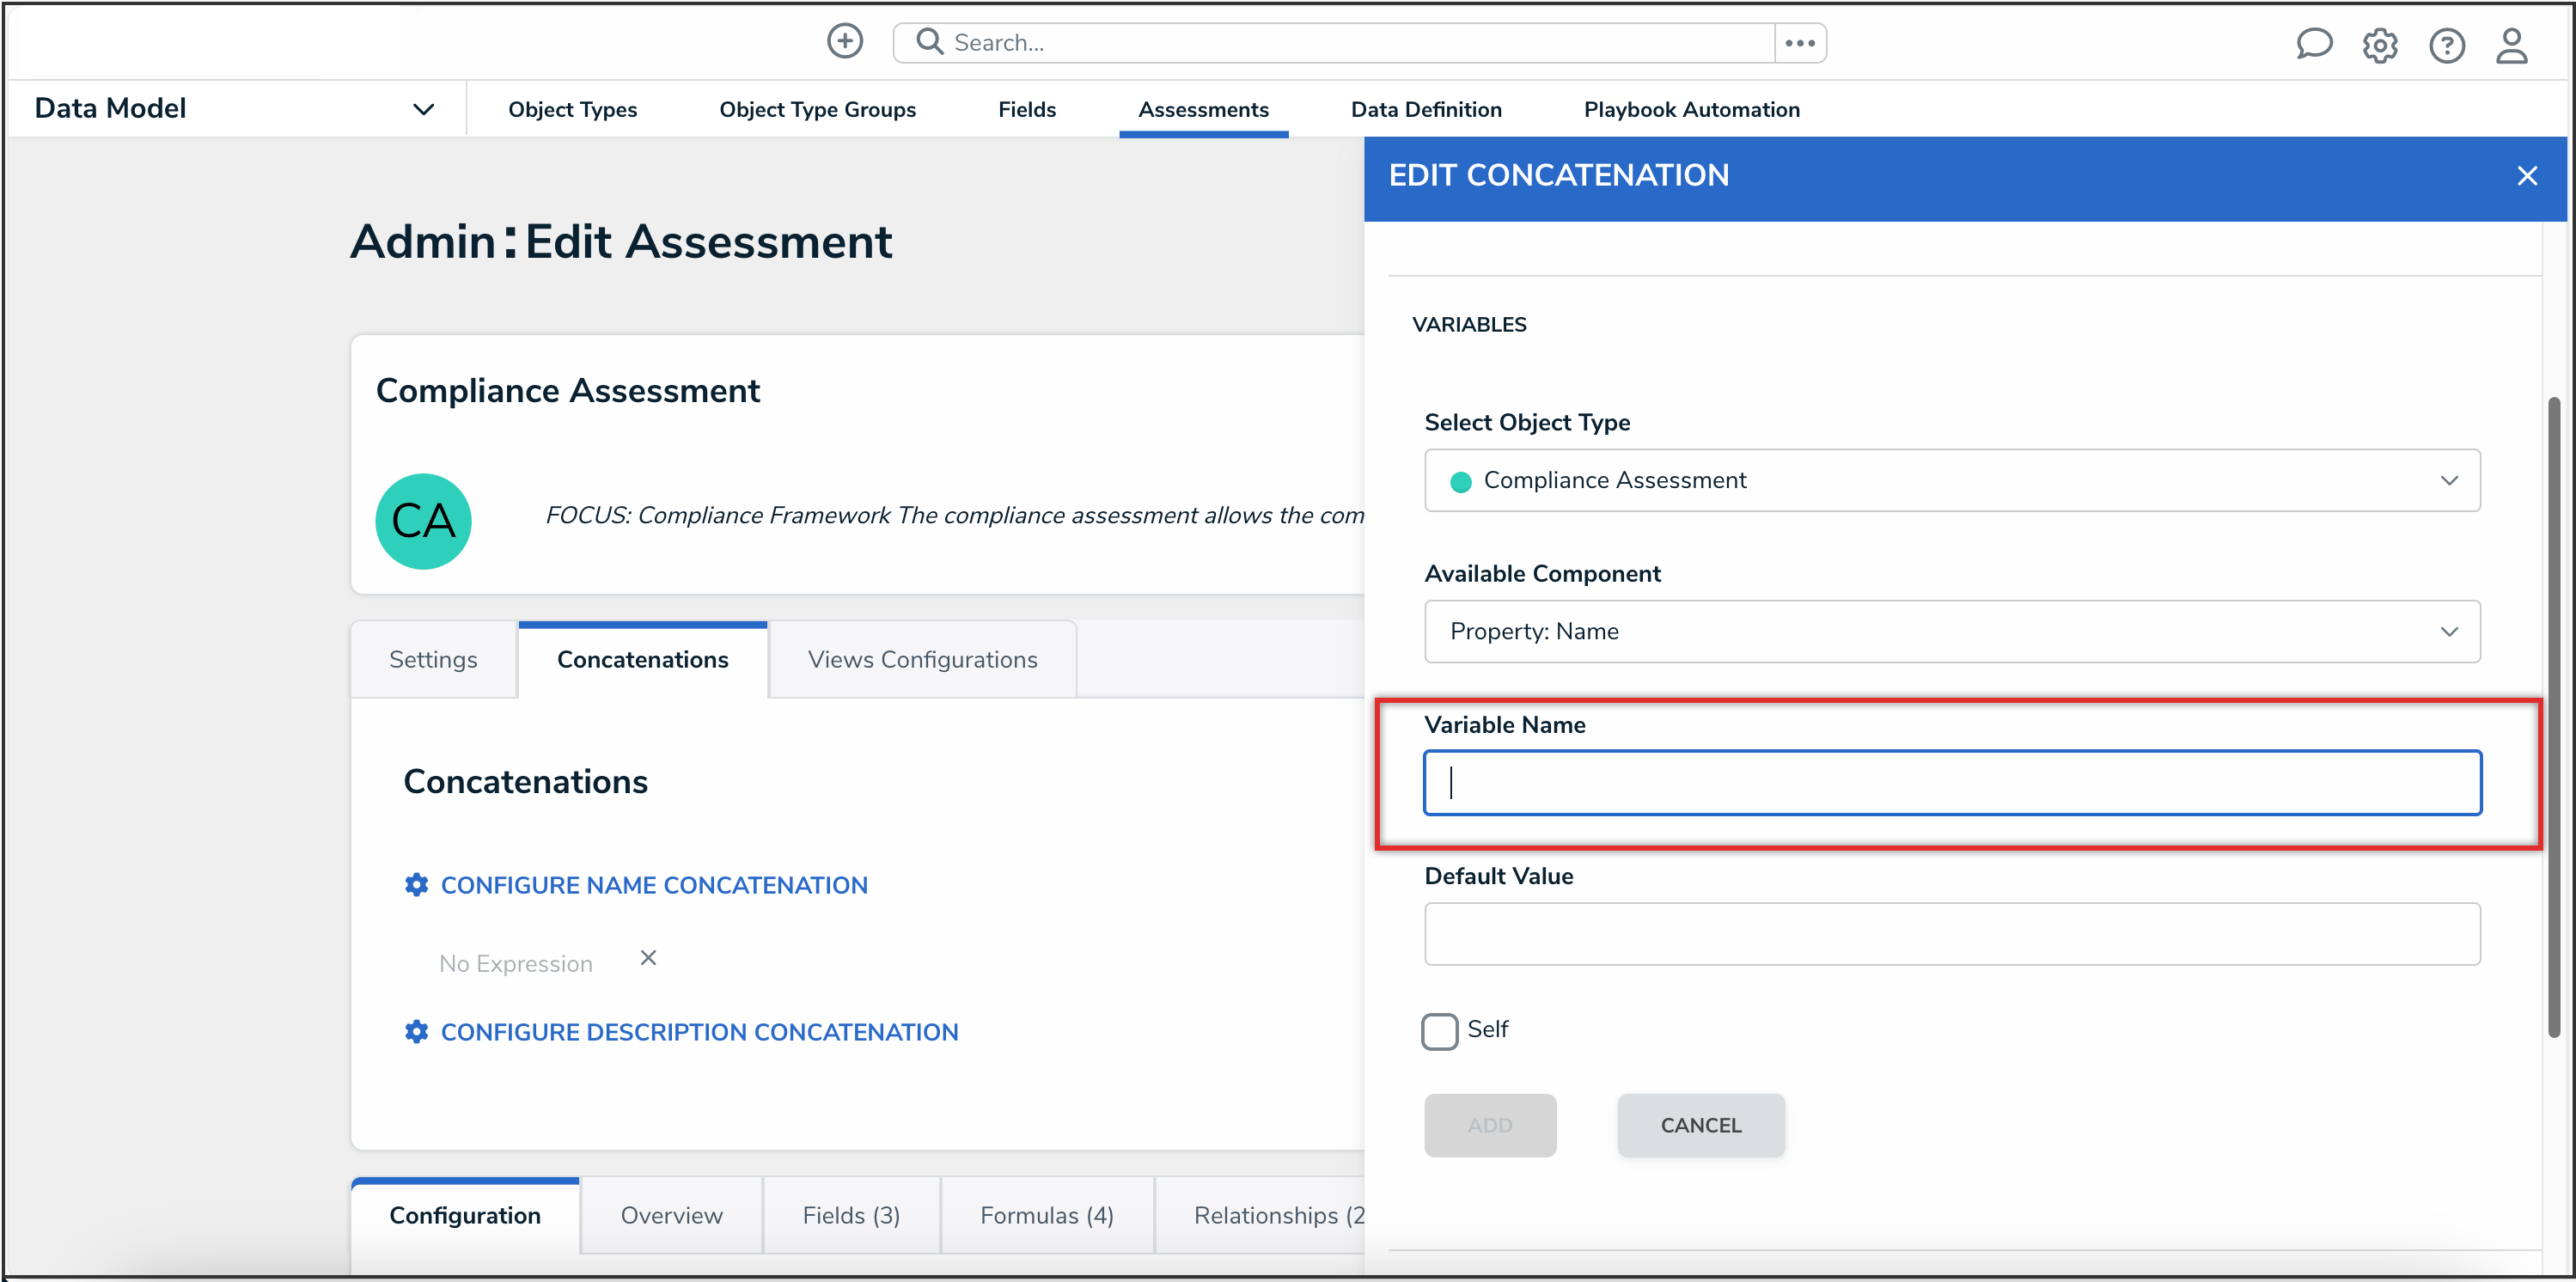This screenshot has width=2576, height=1282.
Task: Open the Available Component dropdown
Action: coord(1951,631)
